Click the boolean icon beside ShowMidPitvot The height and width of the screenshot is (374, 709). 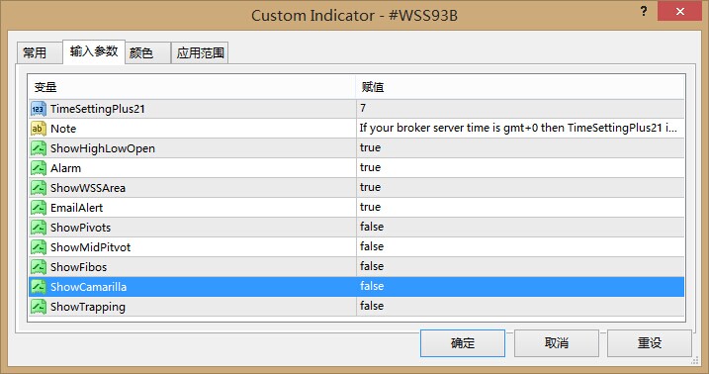coord(39,247)
